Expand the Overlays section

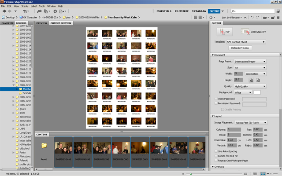tap(213, 167)
